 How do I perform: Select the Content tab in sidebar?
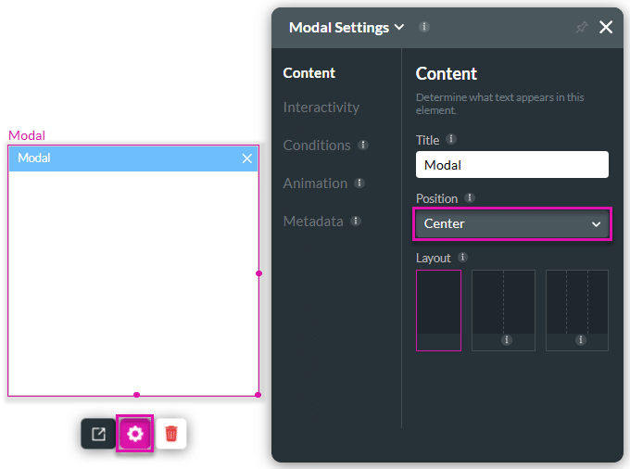(x=309, y=73)
